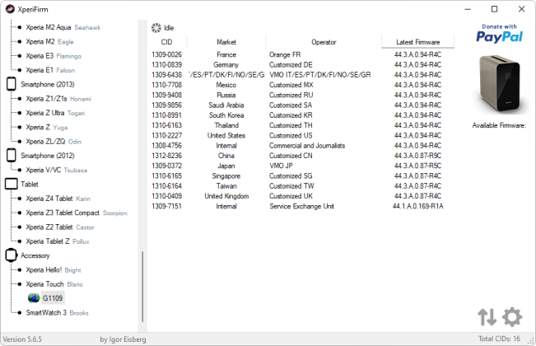This screenshot has width=536, height=346.
Task: Select Xperia E1 Falcon
Action: point(50,70)
